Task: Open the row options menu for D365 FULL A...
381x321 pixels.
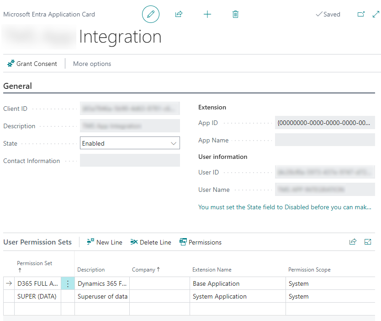Action: pos(68,283)
